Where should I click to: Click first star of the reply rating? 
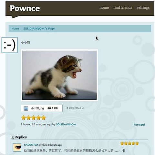click(x=122, y=143)
